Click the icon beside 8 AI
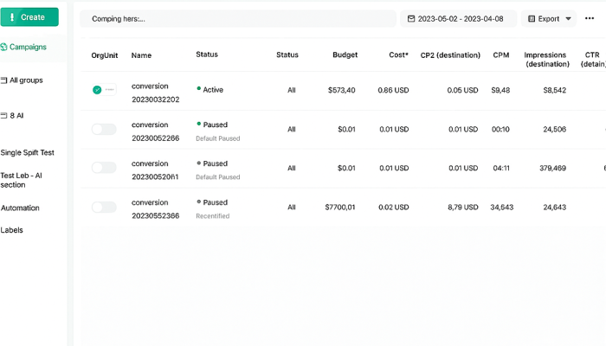The width and height of the screenshot is (606, 346). [x=4, y=115]
